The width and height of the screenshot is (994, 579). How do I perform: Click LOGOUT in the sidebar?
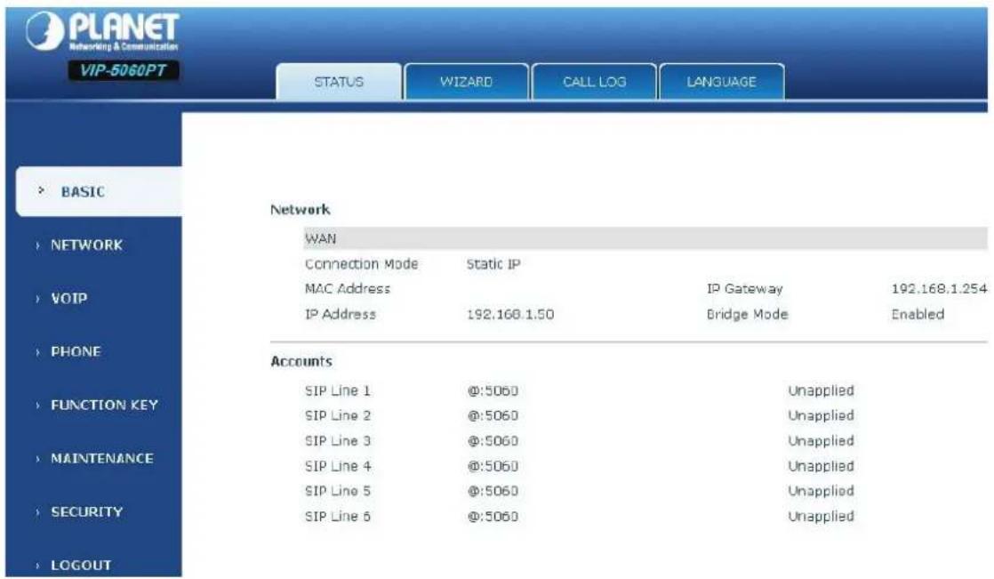pos(81,565)
